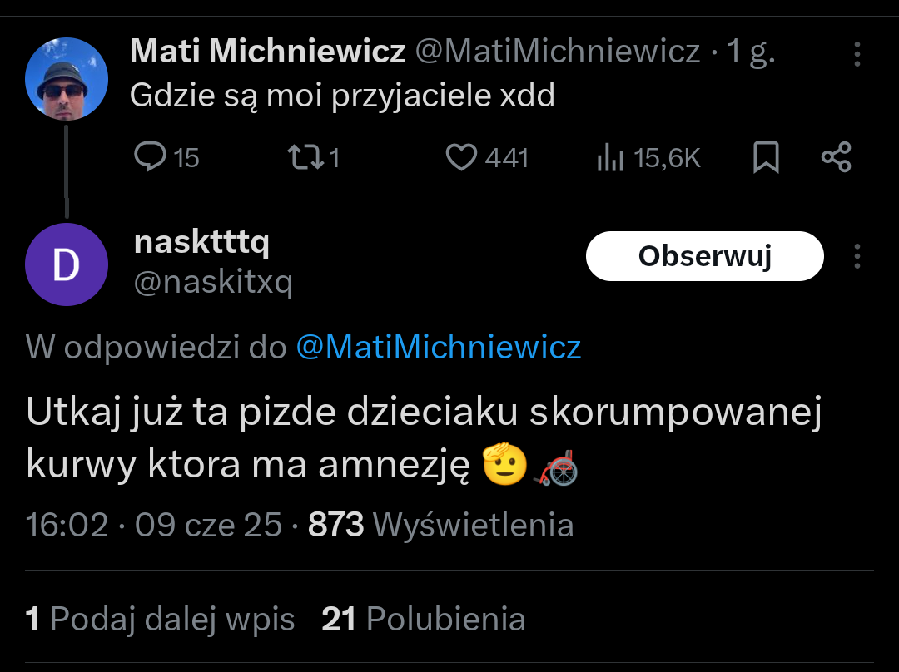This screenshot has height=672, width=899.
Task: View the 21 Polubienia list
Action: pyautogui.click(x=423, y=620)
